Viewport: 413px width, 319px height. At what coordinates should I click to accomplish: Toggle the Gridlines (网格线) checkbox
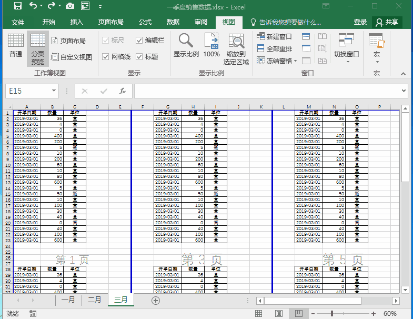(x=106, y=57)
